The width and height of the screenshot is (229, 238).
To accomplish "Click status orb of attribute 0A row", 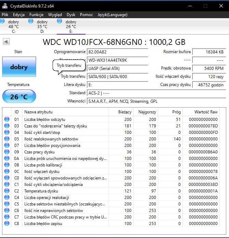I will [x=7, y=158].
